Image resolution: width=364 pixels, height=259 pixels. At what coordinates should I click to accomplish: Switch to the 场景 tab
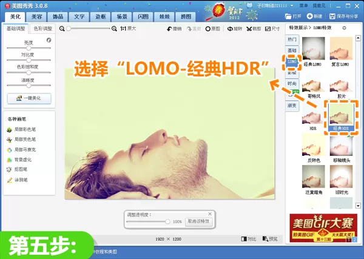click(x=122, y=17)
